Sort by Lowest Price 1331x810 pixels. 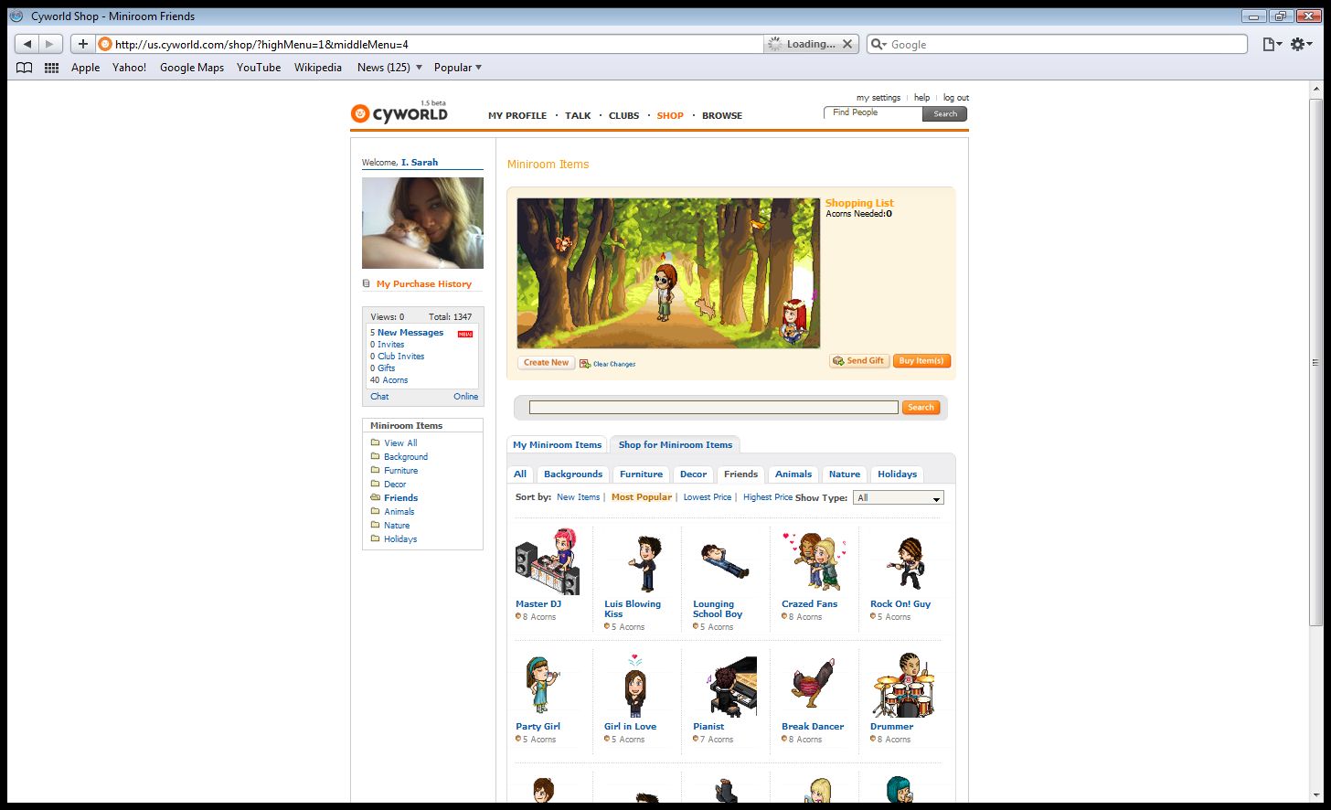[x=708, y=497]
